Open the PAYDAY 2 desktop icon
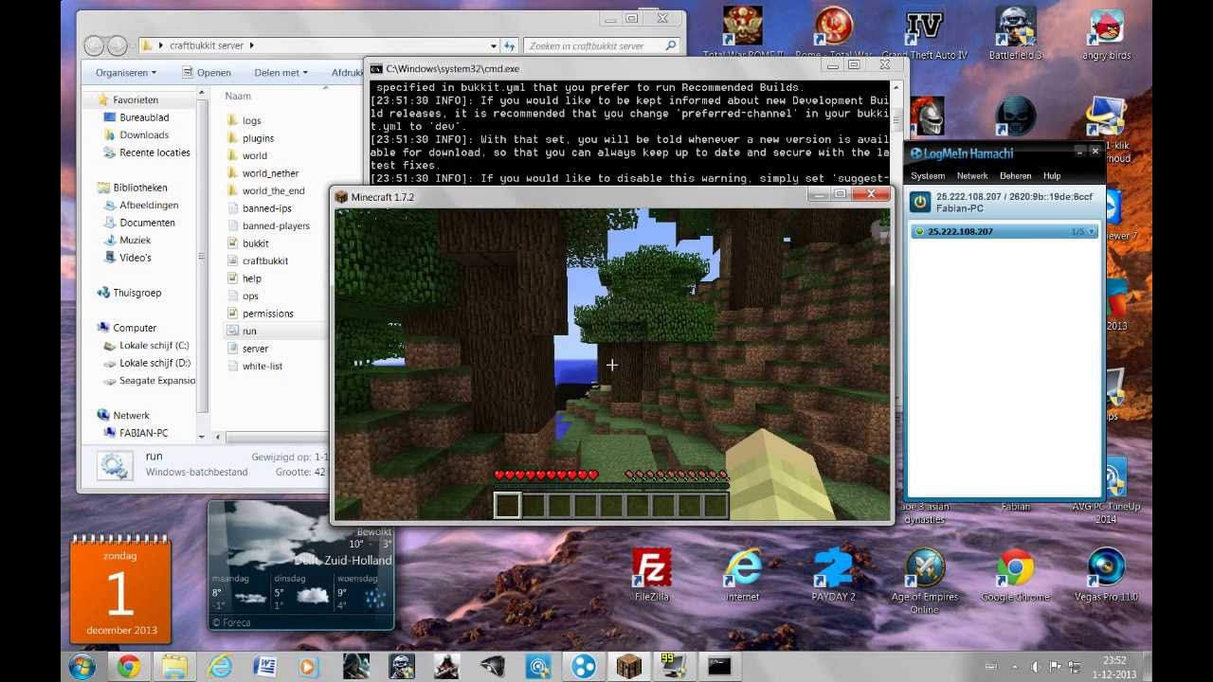 pyautogui.click(x=833, y=574)
